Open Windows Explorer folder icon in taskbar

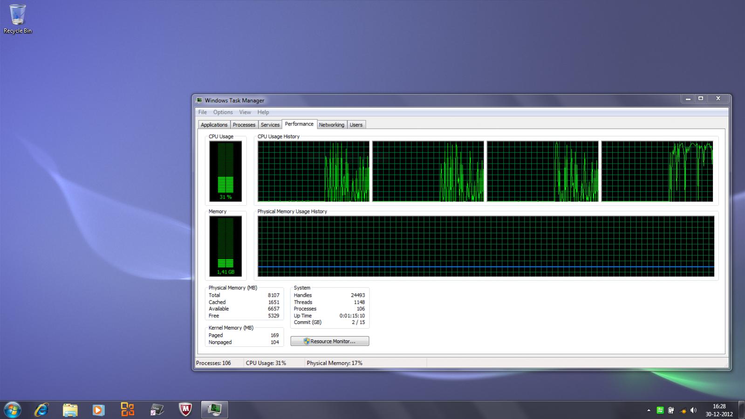click(x=70, y=410)
